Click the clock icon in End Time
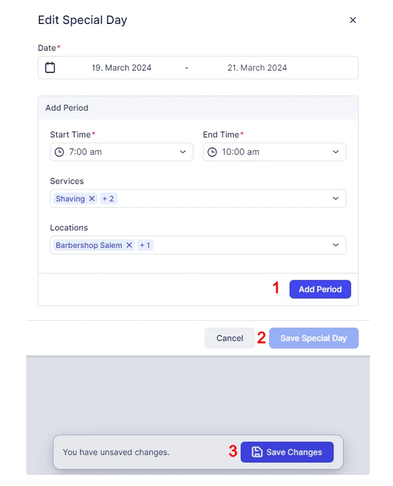Viewport: 393px width, 486px height. tap(212, 152)
